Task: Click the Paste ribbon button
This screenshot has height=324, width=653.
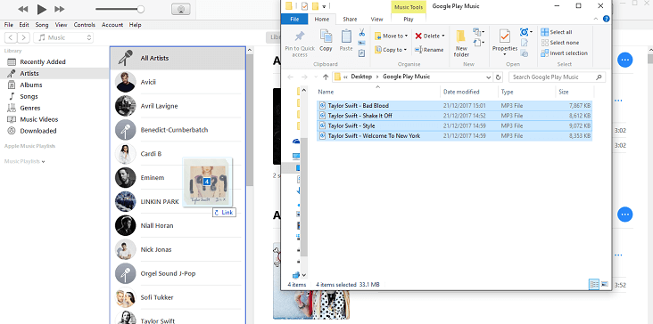Action: pyautogui.click(x=346, y=41)
